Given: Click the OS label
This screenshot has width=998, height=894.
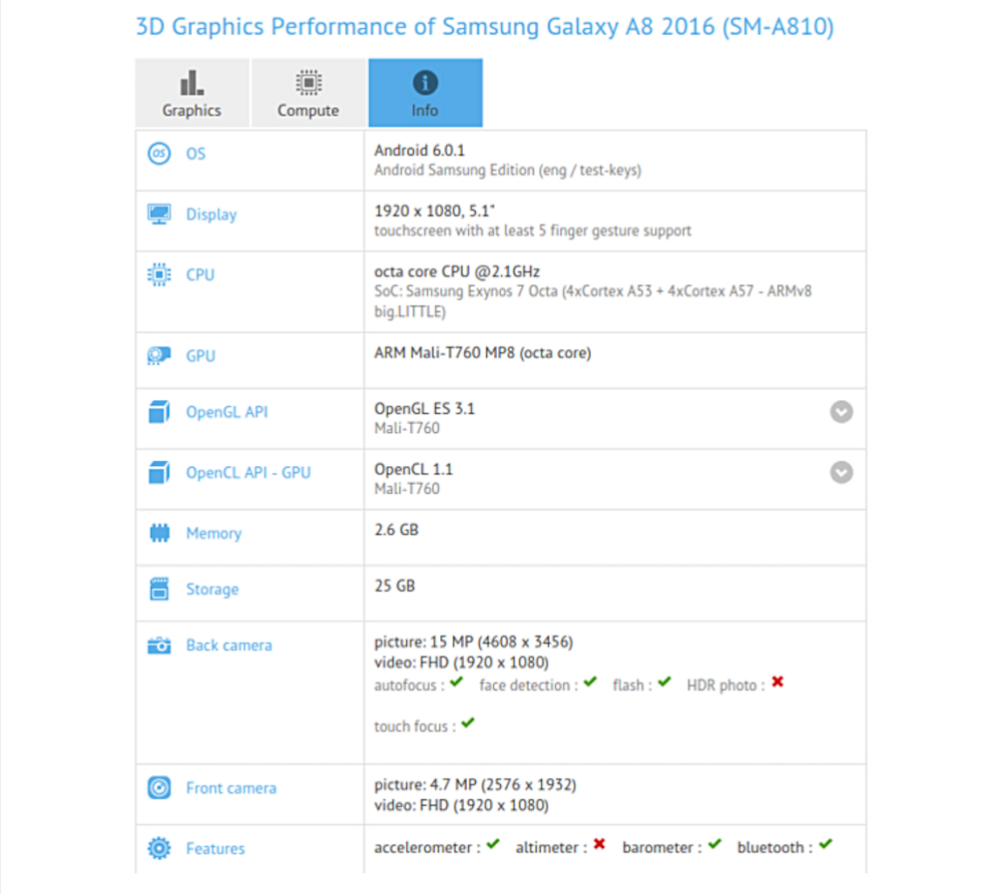Looking at the screenshot, I should [x=196, y=154].
